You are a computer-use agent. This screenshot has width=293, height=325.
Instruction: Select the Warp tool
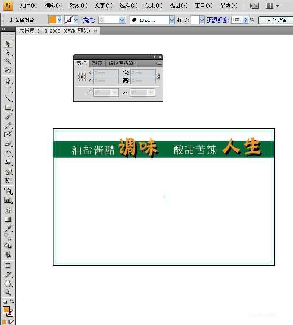8,171
